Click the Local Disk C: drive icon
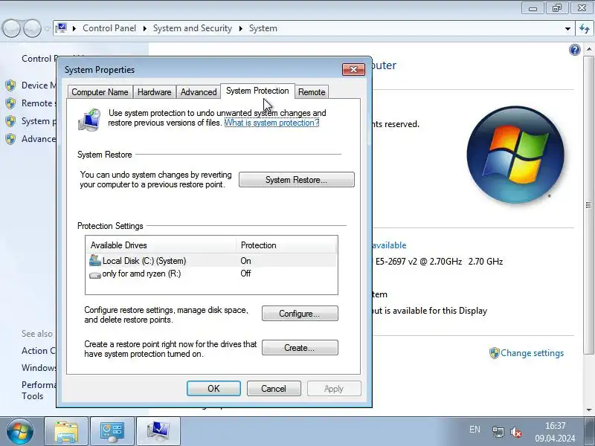595x446 pixels. tap(95, 261)
